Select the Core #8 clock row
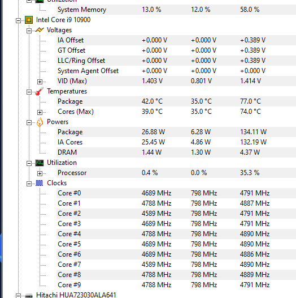The width and height of the screenshot is (296, 298). [176, 275]
